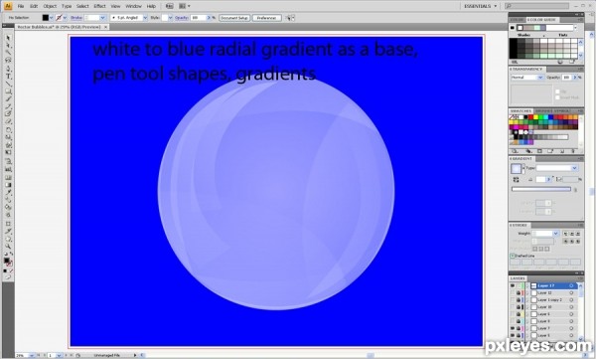
Task: Show Layer 10 via visibility box
Action: 513,307
